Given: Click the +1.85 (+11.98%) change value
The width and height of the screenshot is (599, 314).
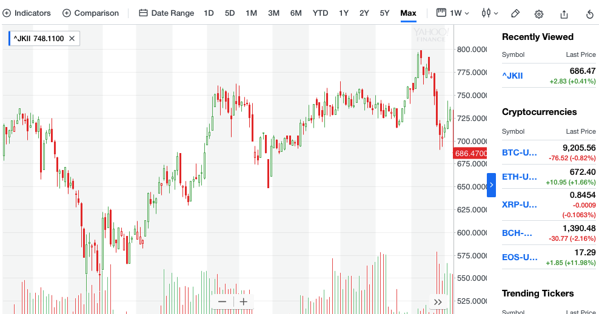Looking at the screenshot, I should (x=571, y=263).
